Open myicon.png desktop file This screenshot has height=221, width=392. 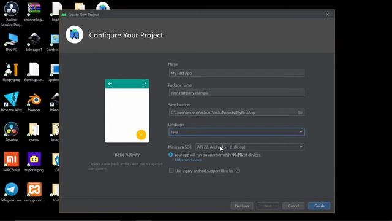click(x=34, y=162)
